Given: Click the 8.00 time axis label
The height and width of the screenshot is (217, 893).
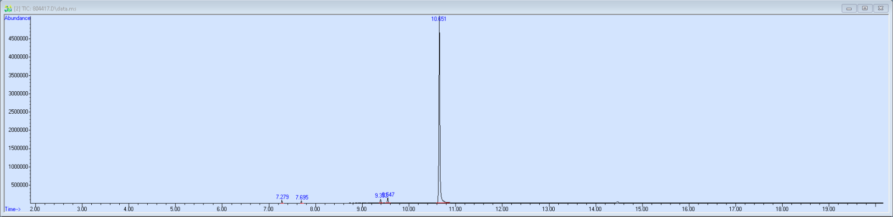Looking at the screenshot, I should pos(315,209).
